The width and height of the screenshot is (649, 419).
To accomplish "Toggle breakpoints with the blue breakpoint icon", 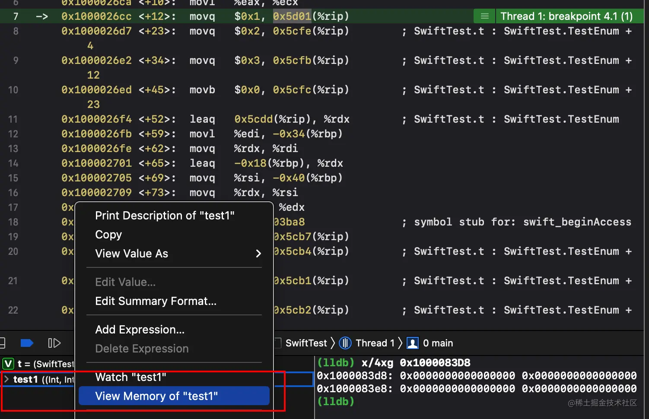I will pos(27,343).
